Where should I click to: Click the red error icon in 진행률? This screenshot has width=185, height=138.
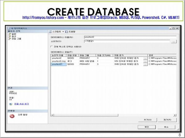point(12,116)
